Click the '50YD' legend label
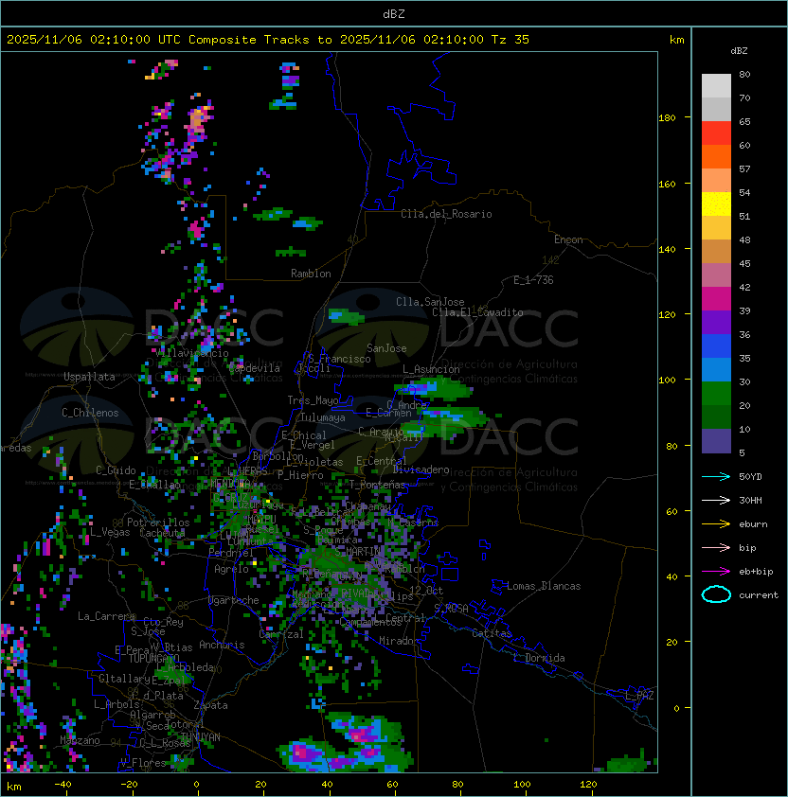This screenshot has width=788, height=797. pyautogui.click(x=750, y=477)
